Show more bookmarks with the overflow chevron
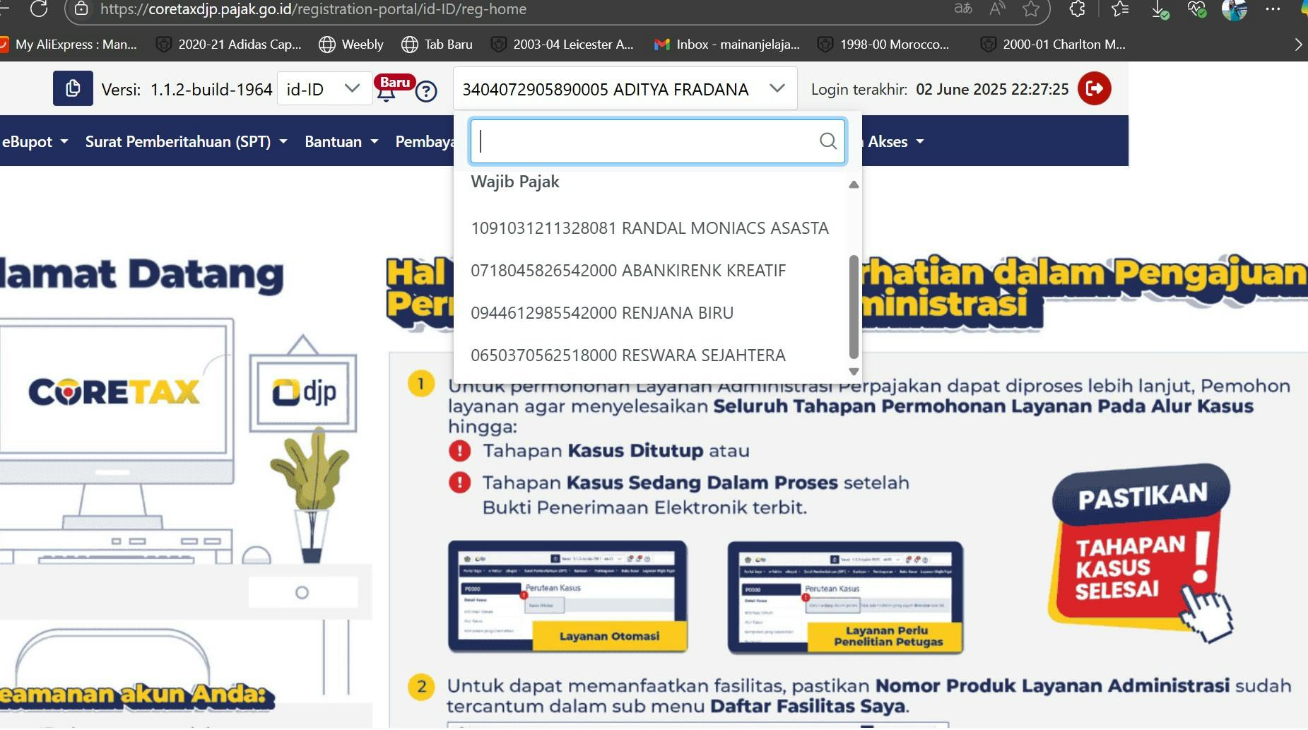 click(x=1298, y=45)
